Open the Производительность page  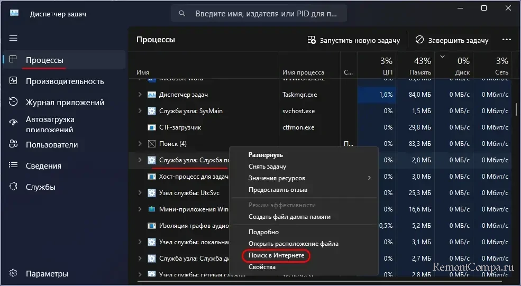(65, 81)
